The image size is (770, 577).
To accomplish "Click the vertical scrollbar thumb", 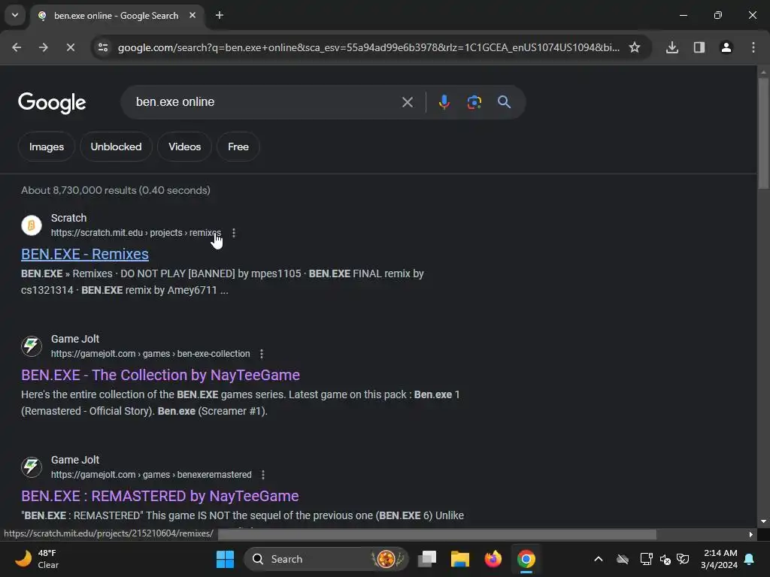I will 763,132.
